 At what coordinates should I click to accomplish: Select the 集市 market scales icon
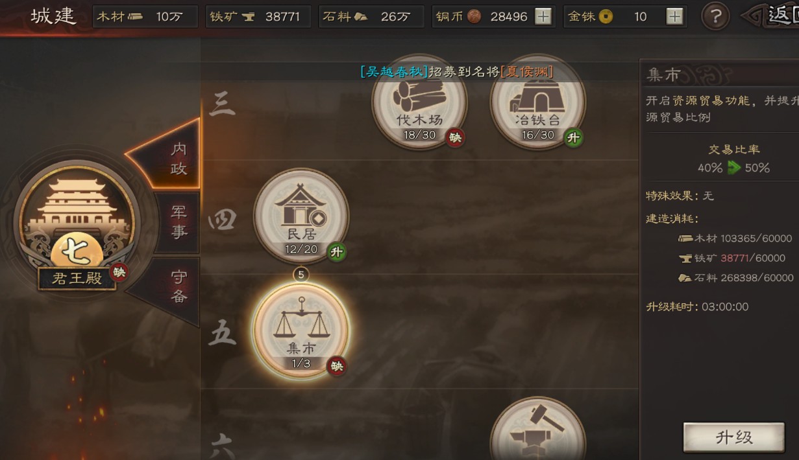pyautogui.click(x=301, y=330)
